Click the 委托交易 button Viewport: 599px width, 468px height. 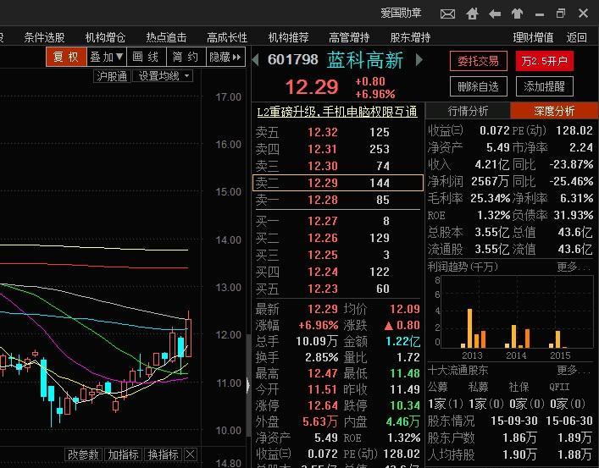point(479,61)
